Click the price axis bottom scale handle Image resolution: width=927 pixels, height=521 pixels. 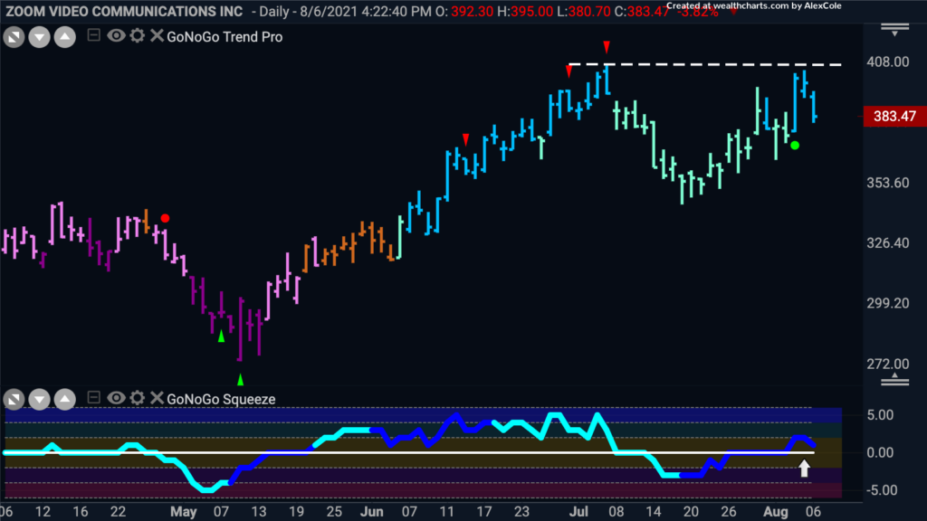895,379
